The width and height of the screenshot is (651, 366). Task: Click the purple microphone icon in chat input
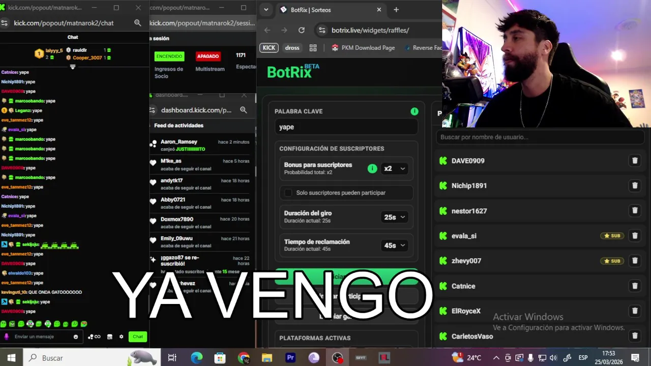pyautogui.click(x=7, y=337)
